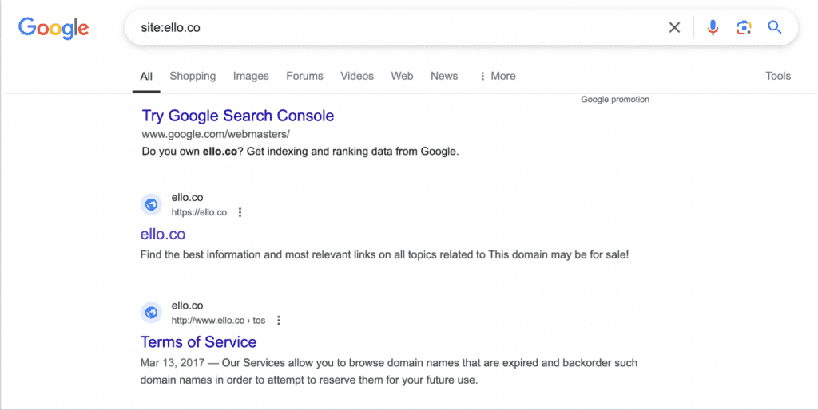Open the ello.co result title link
The image size is (818, 410).
pyautogui.click(x=163, y=234)
